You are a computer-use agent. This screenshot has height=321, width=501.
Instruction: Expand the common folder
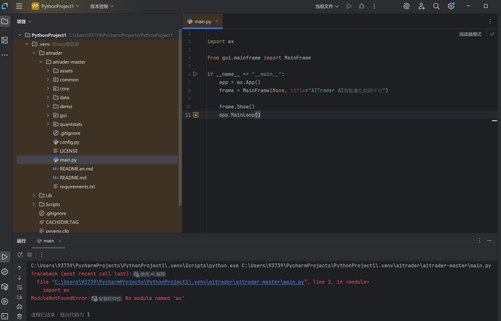[48, 80]
